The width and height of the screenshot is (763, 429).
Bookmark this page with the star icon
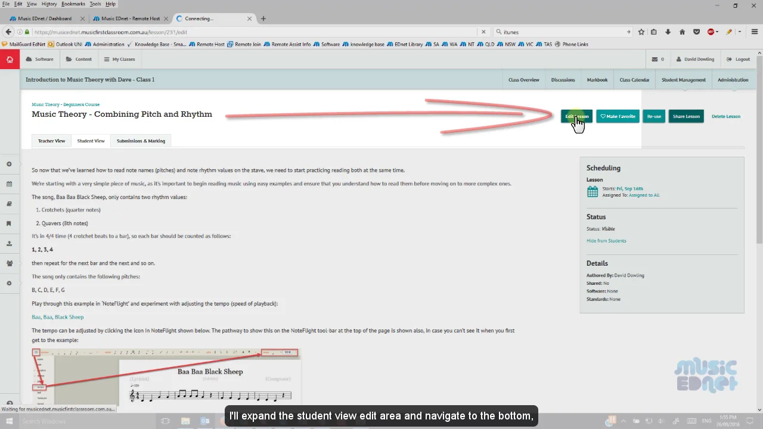pyautogui.click(x=641, y=32)
